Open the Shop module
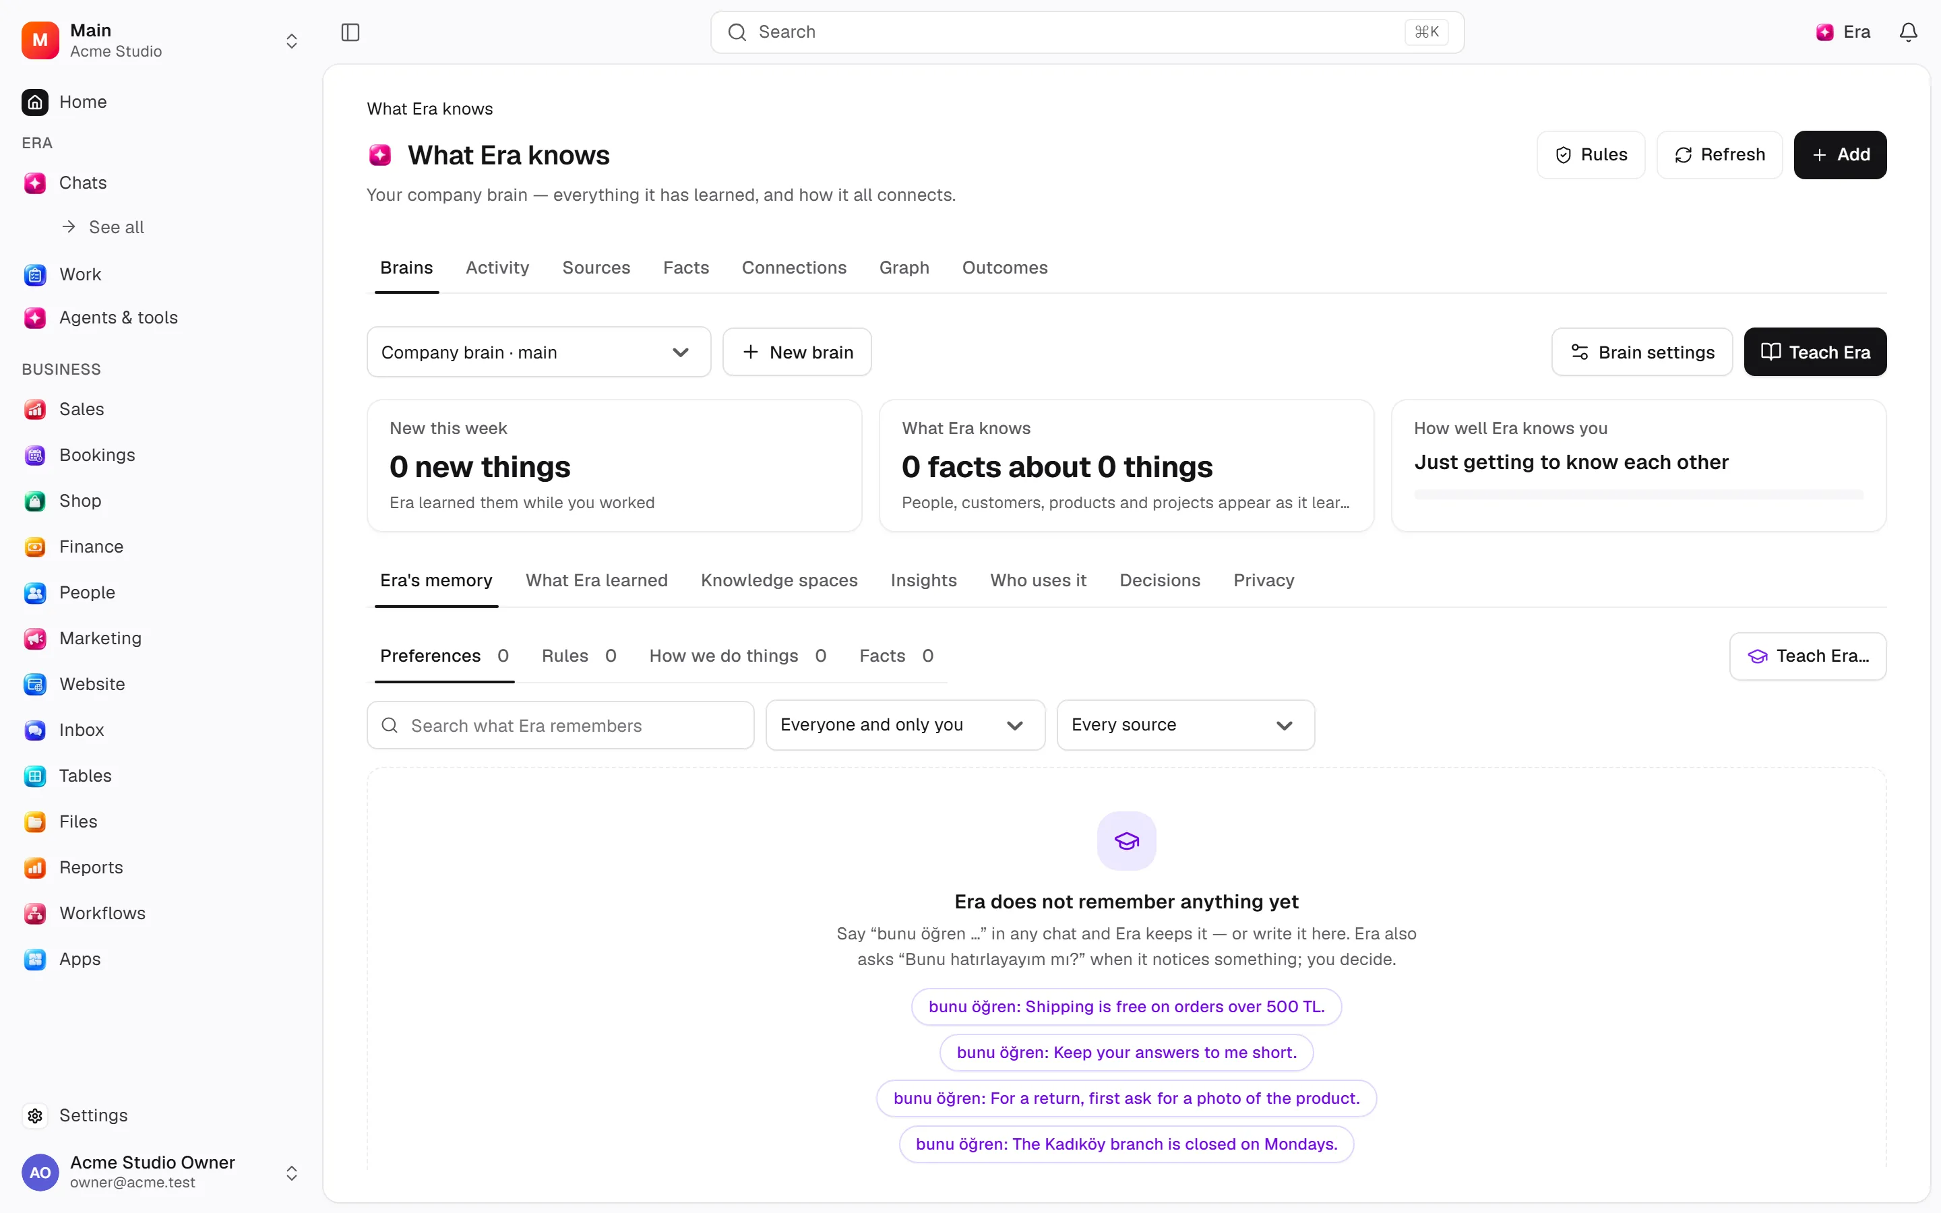This screenshot has height=1213, width=1941. [160, 501]
